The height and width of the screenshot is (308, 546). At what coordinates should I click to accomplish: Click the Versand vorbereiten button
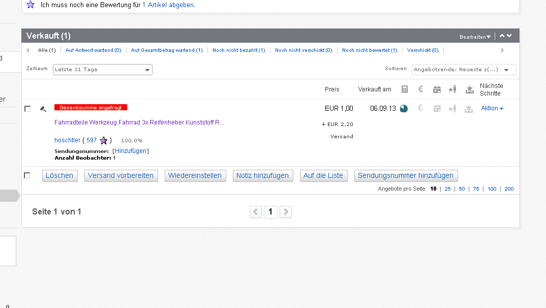(121, 176)
